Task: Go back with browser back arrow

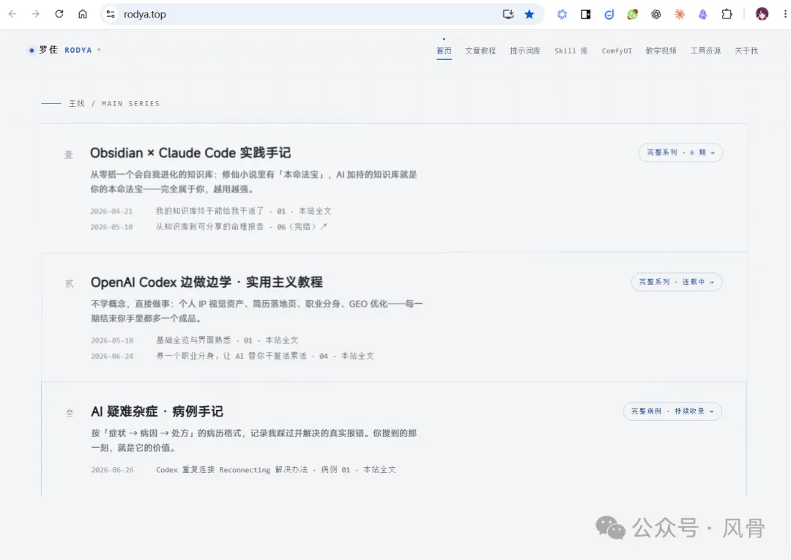Action: tap(12, 14)
